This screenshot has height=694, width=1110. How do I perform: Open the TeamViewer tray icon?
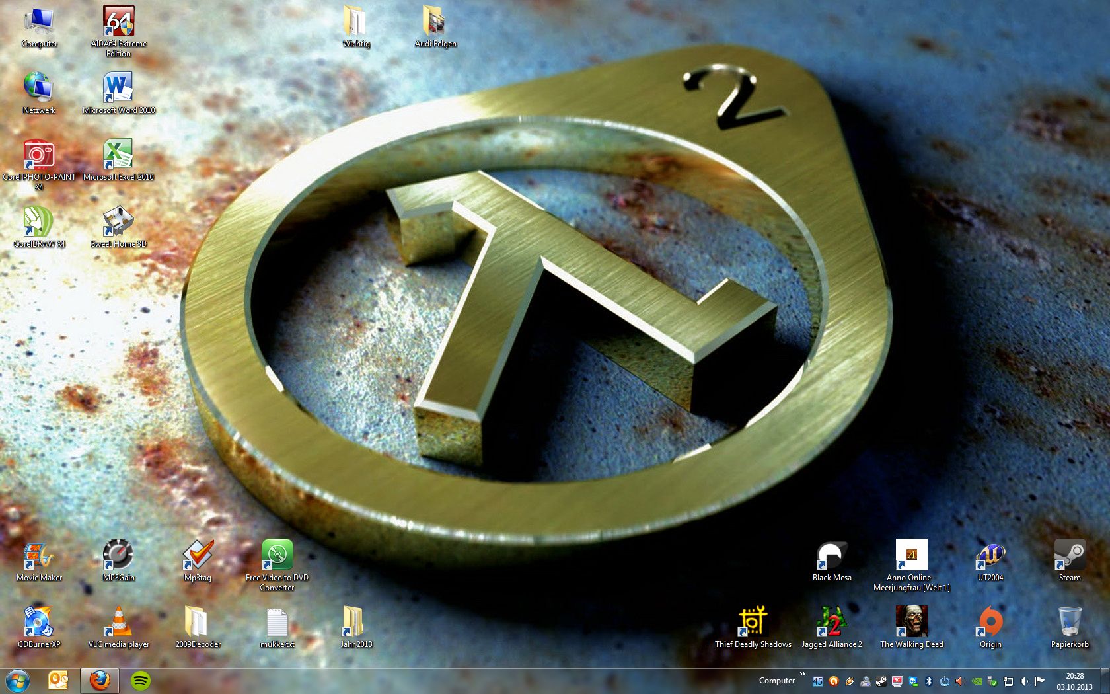coord(913,681)
